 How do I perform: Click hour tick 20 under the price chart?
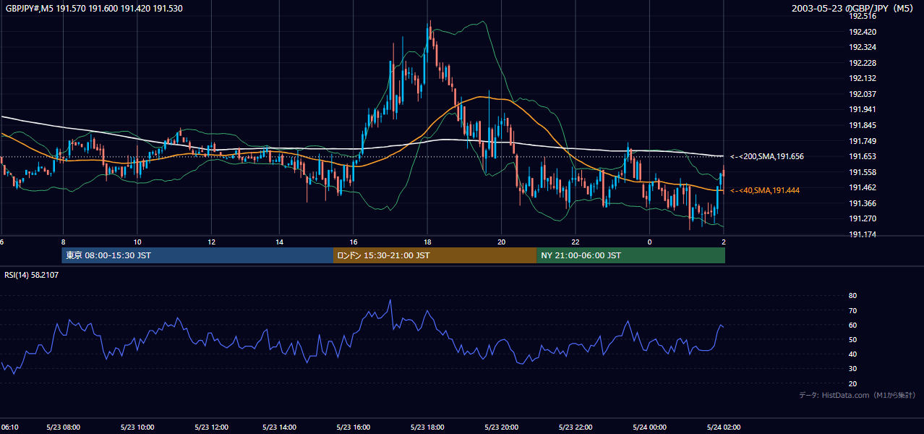[501, 242]
